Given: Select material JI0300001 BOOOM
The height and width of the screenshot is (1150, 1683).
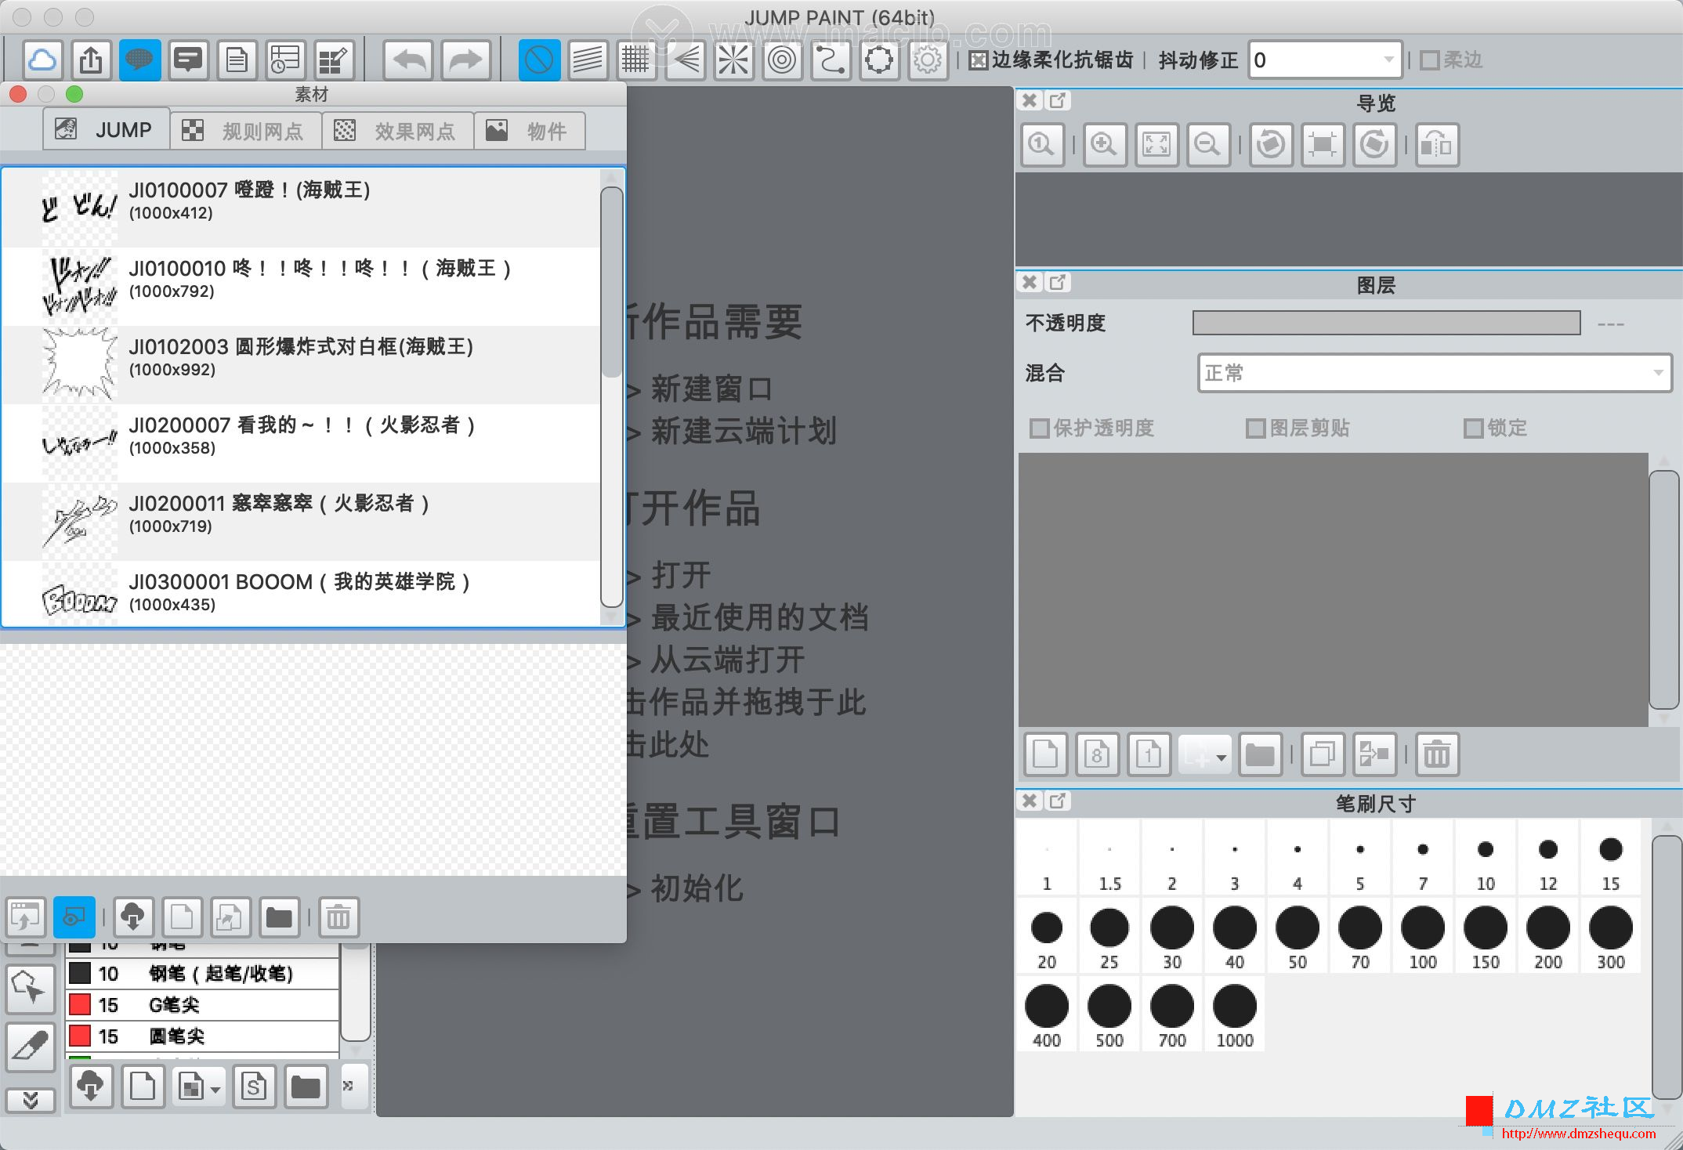Looking at the screenshot, I should coord(301,593).
